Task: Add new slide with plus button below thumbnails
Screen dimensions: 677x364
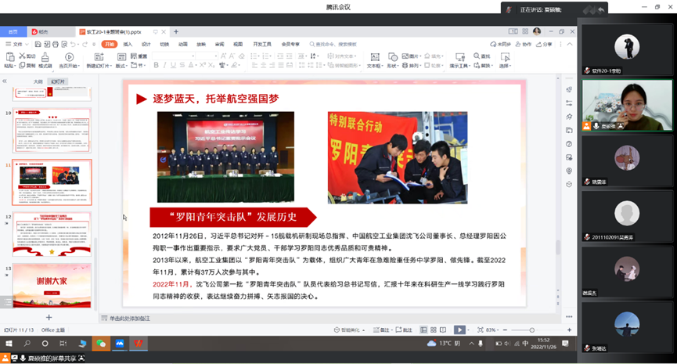Action: point(49,317)
